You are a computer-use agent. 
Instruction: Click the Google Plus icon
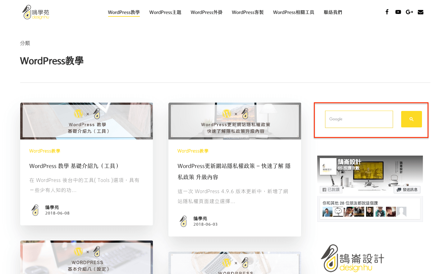[409, 12]
